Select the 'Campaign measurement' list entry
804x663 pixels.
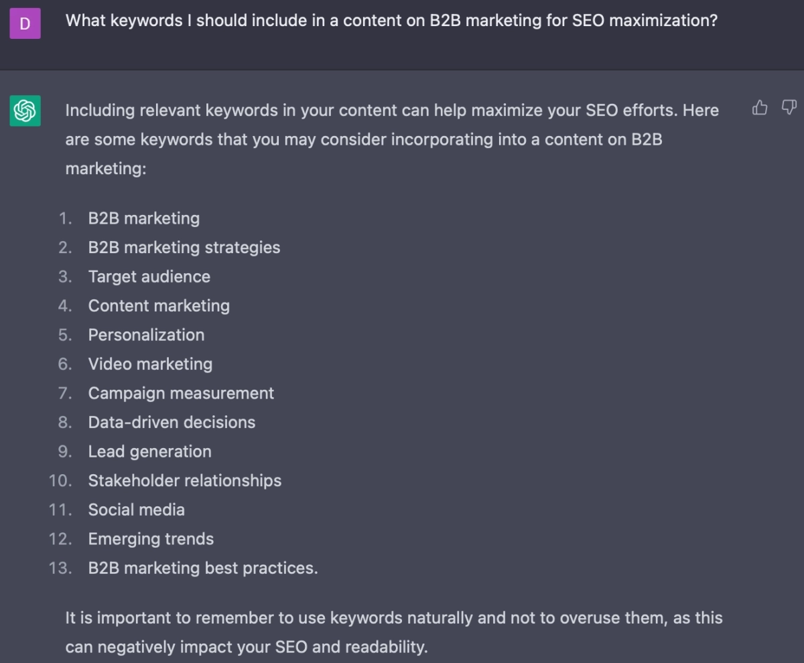(x=181, y=393)
